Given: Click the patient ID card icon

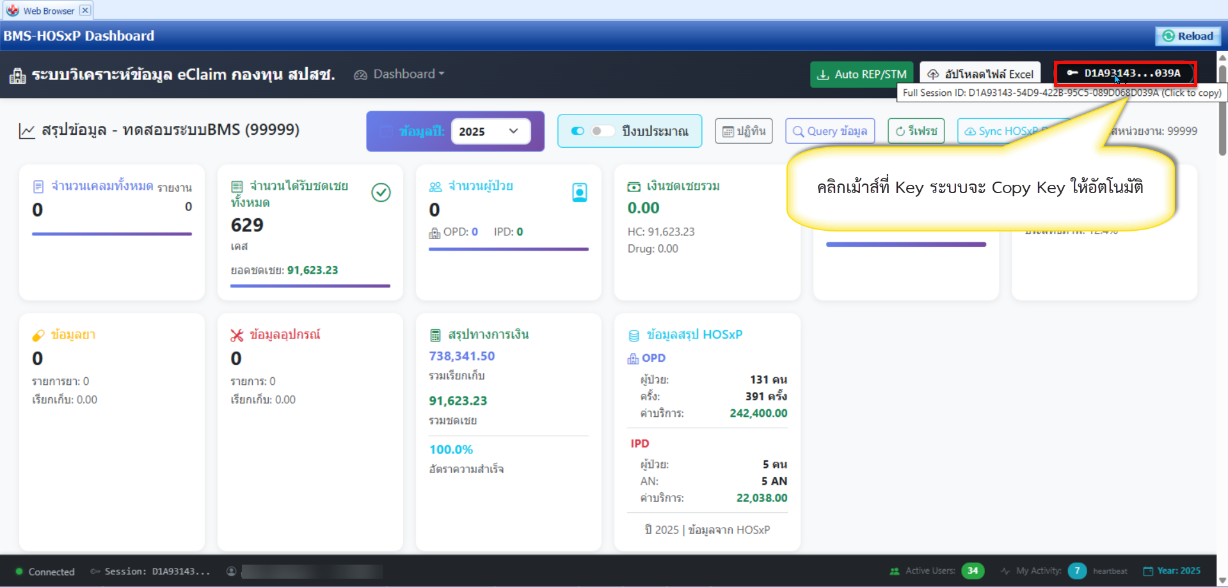Looking at the screenshot, I should pyautogui.click(x=579, y=192).
